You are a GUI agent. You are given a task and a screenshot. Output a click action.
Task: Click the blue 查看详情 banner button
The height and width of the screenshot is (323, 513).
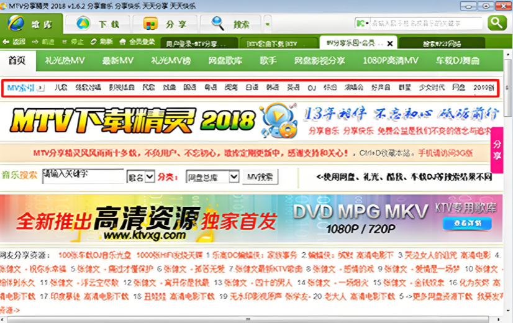click(x=467, y=223)
